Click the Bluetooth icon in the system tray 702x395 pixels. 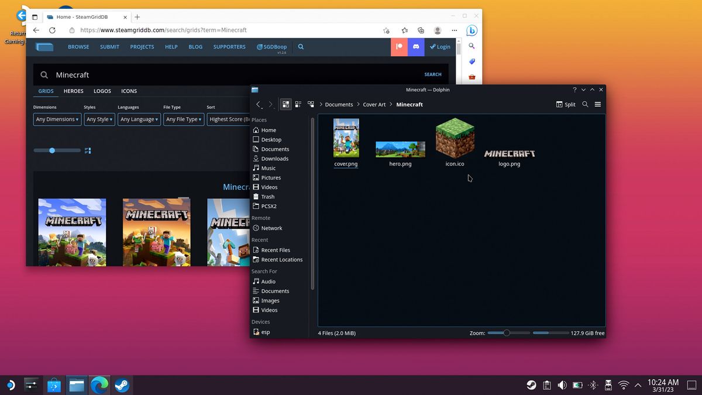592,385
